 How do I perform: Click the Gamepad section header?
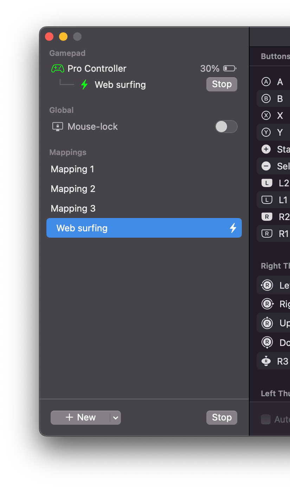pos(67,53)
